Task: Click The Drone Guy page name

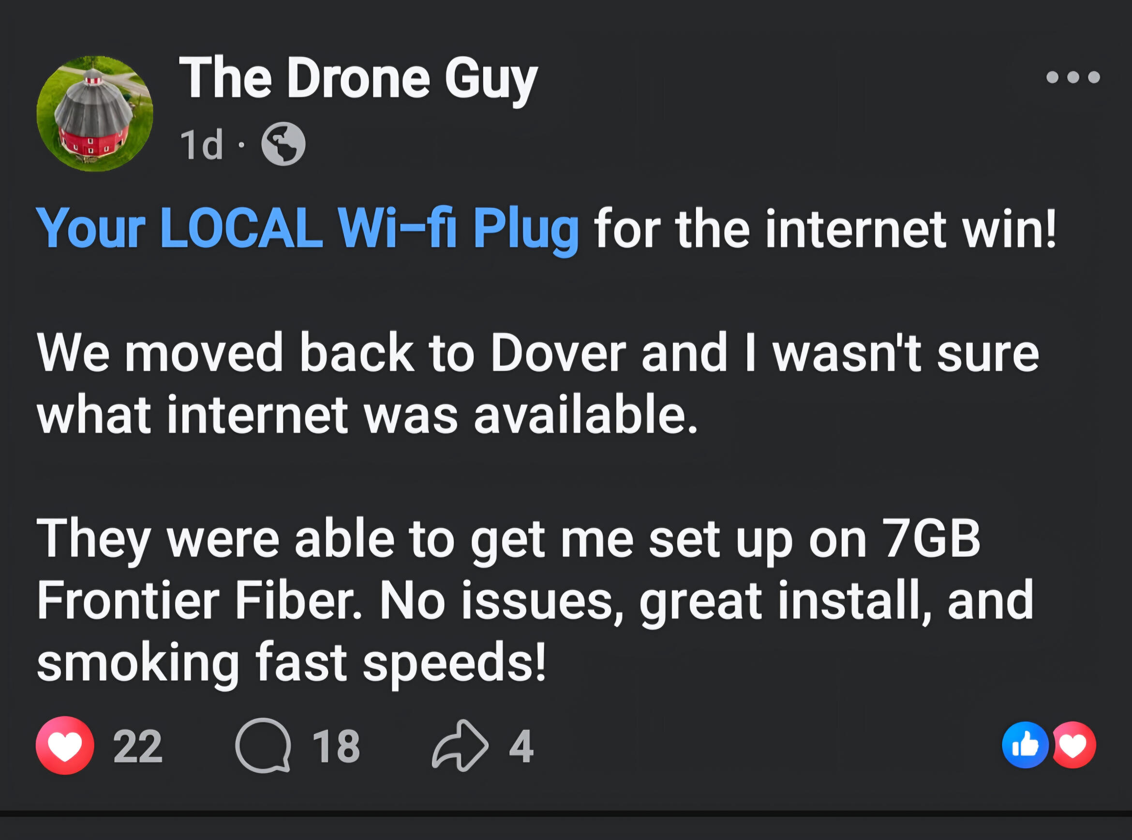Action: (x=357, y=78)
